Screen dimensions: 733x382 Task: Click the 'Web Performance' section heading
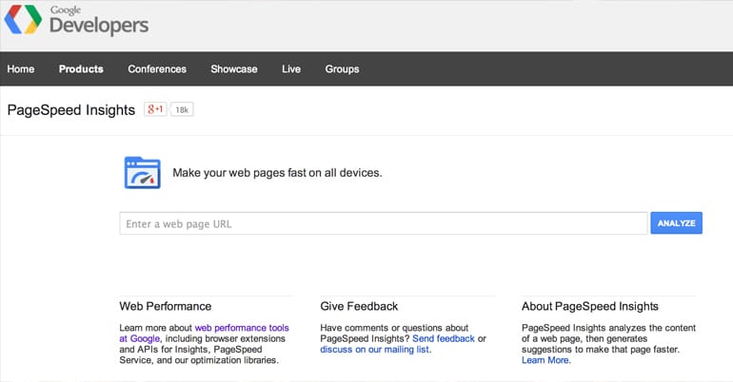coord(165,306)
